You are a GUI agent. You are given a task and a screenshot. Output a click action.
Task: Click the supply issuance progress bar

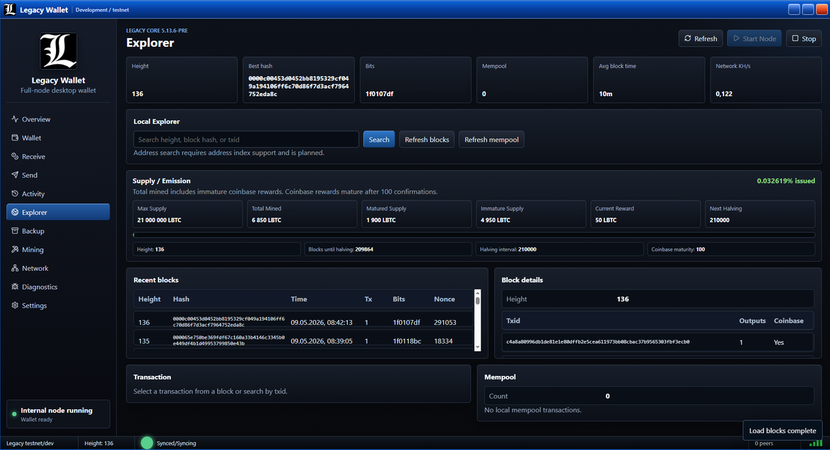tap(474, 235)
